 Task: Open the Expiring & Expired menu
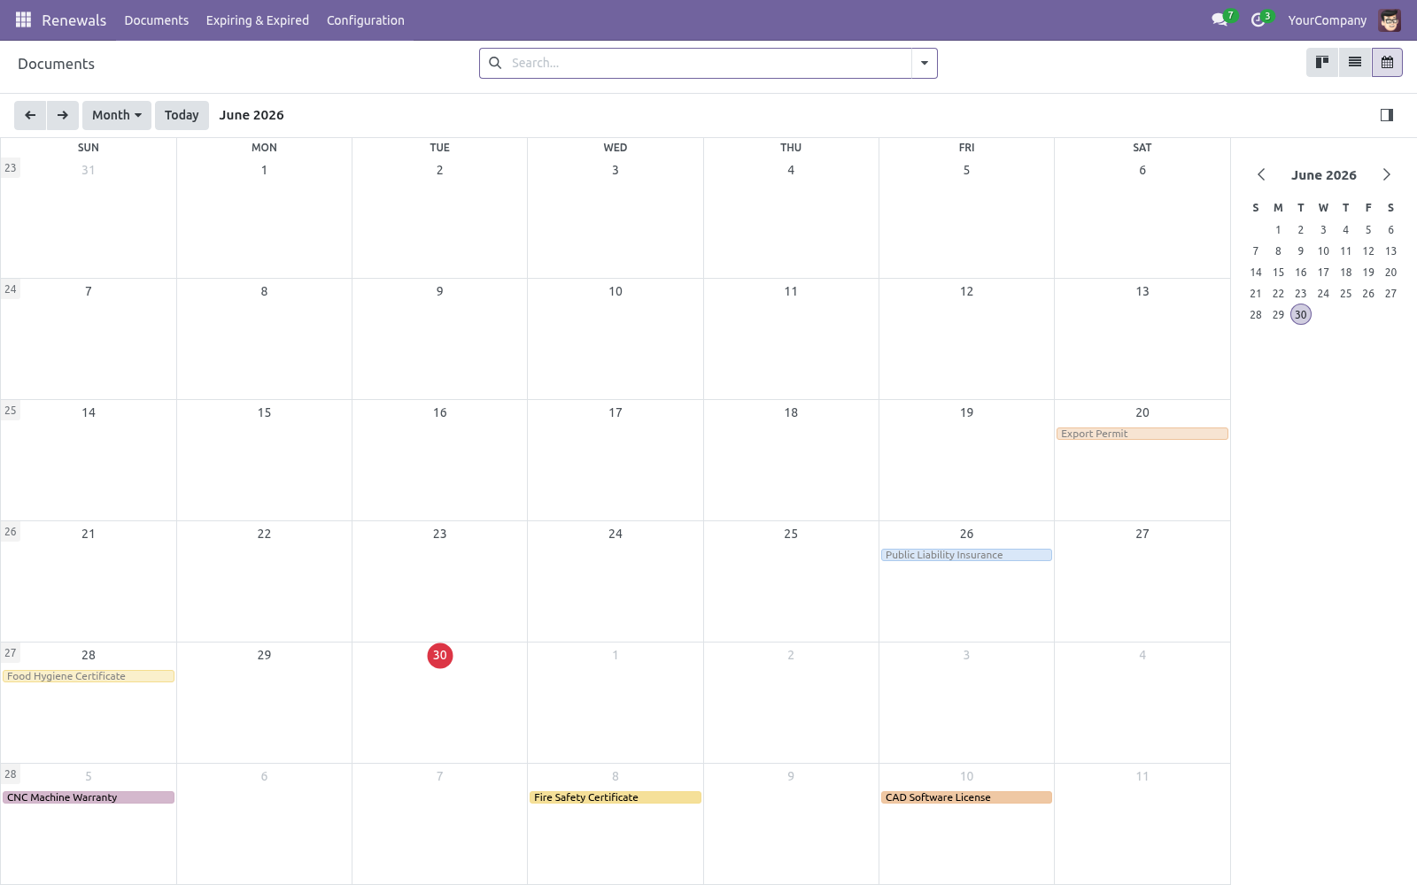(x=258, y=20)
